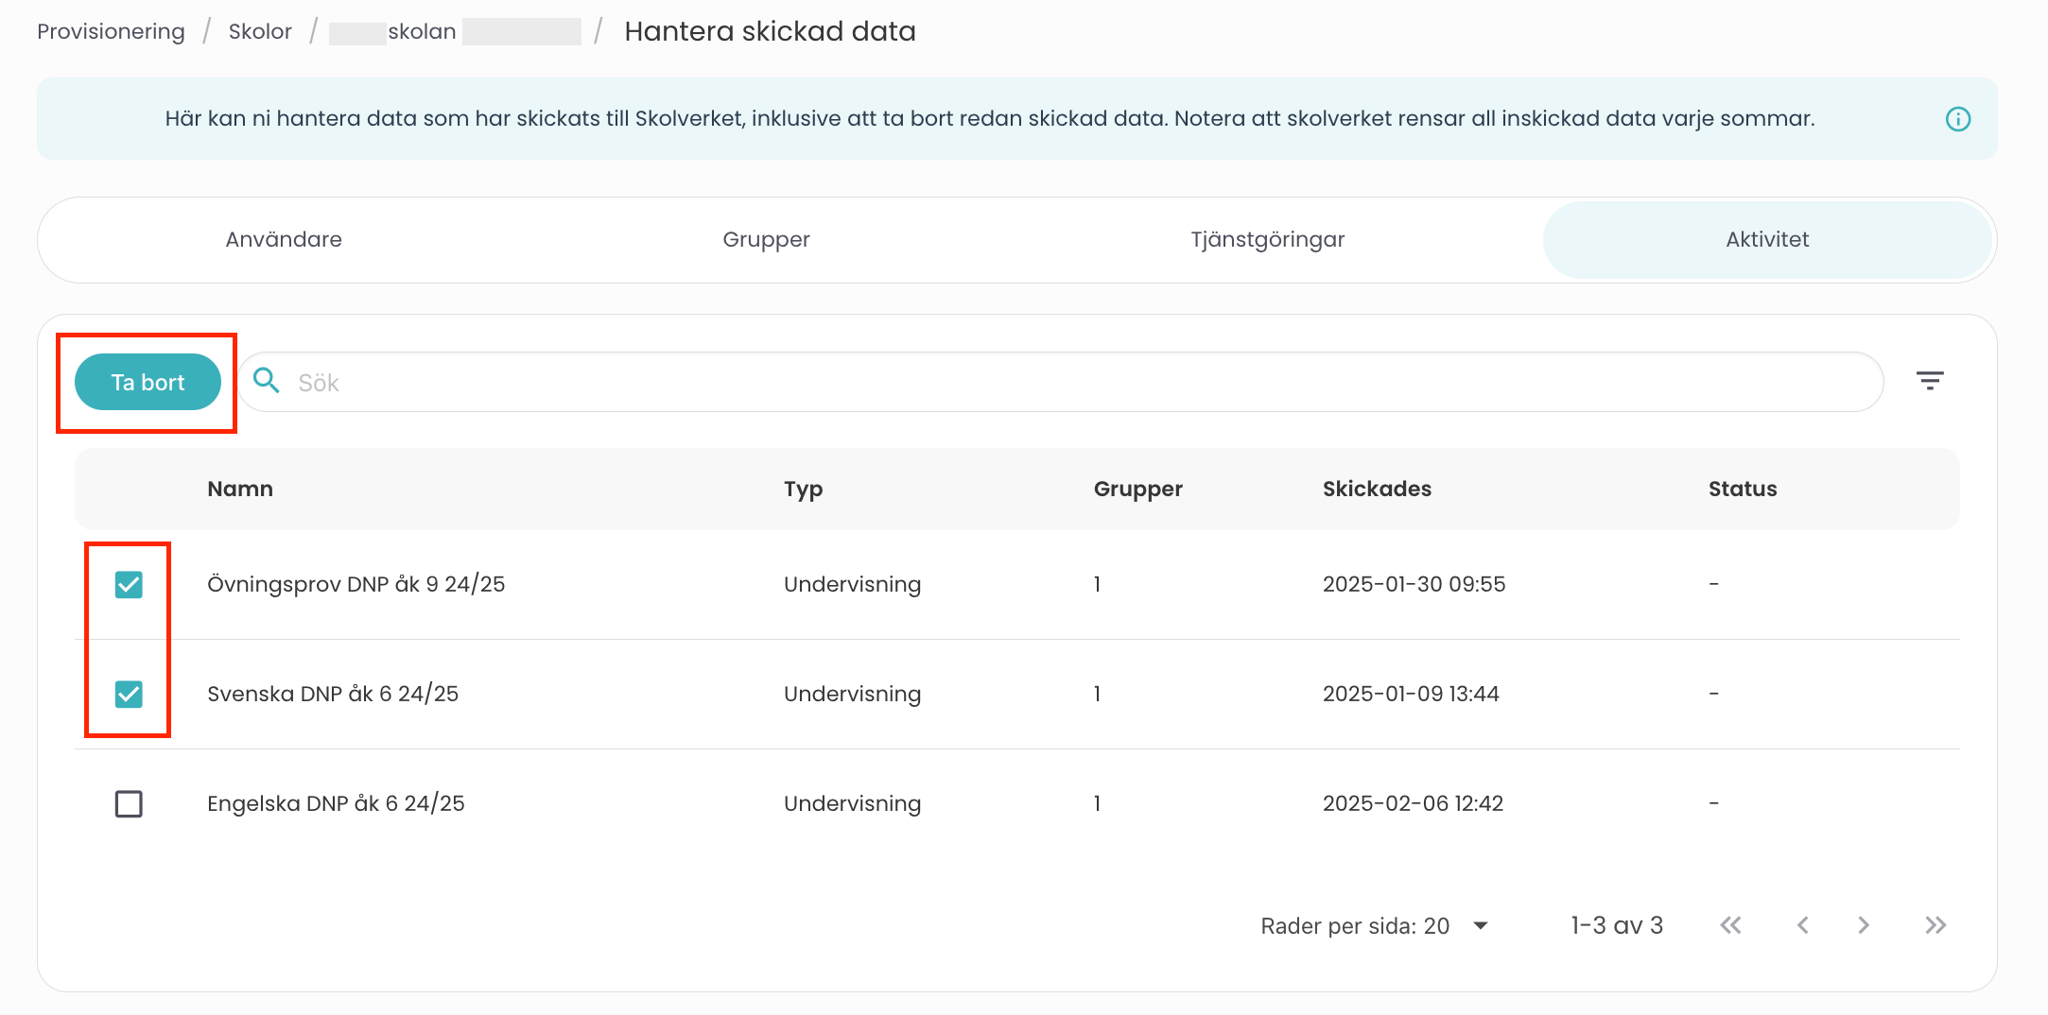The image size is (2048, 1015).
Task: Go to the next page
Action: (x=1863, y=925)
